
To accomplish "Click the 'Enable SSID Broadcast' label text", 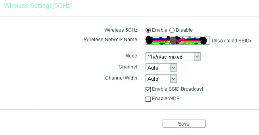I will (x=178, y=89).
